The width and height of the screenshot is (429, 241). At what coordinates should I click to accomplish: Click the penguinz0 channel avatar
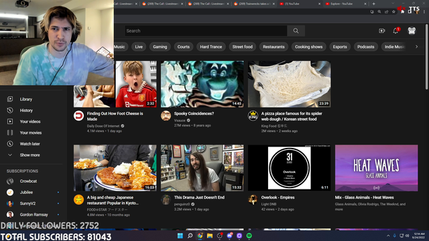coord(166,199)
